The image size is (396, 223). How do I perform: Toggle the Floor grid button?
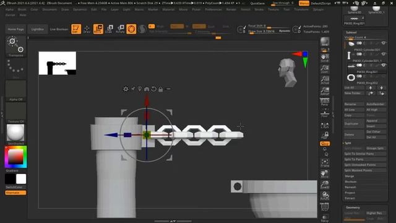coord(325,113)
